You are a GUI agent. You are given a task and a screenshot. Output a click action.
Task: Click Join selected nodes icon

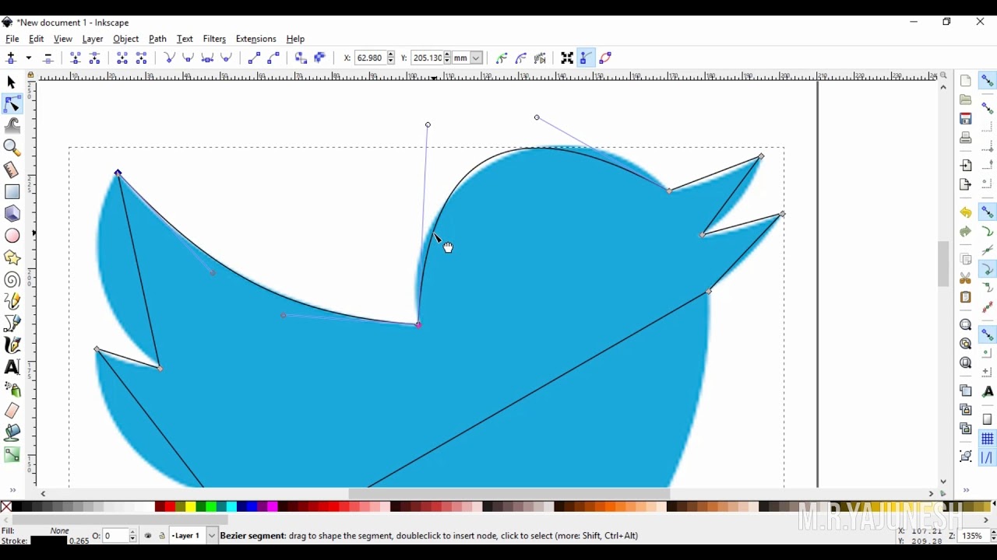76,58
